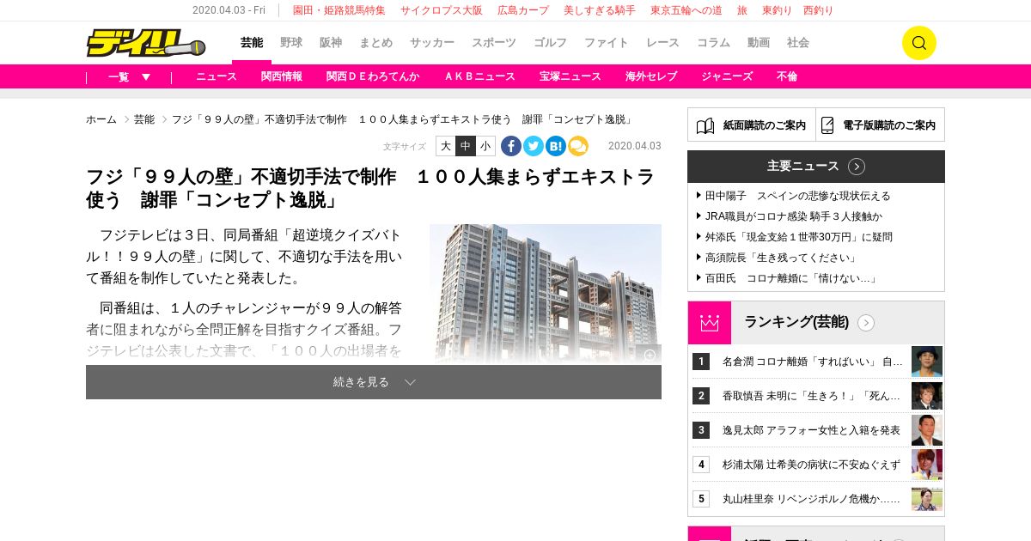Open the ファイト tab
The height and width of the screenshot is (541, 1031).
(607, 43)
